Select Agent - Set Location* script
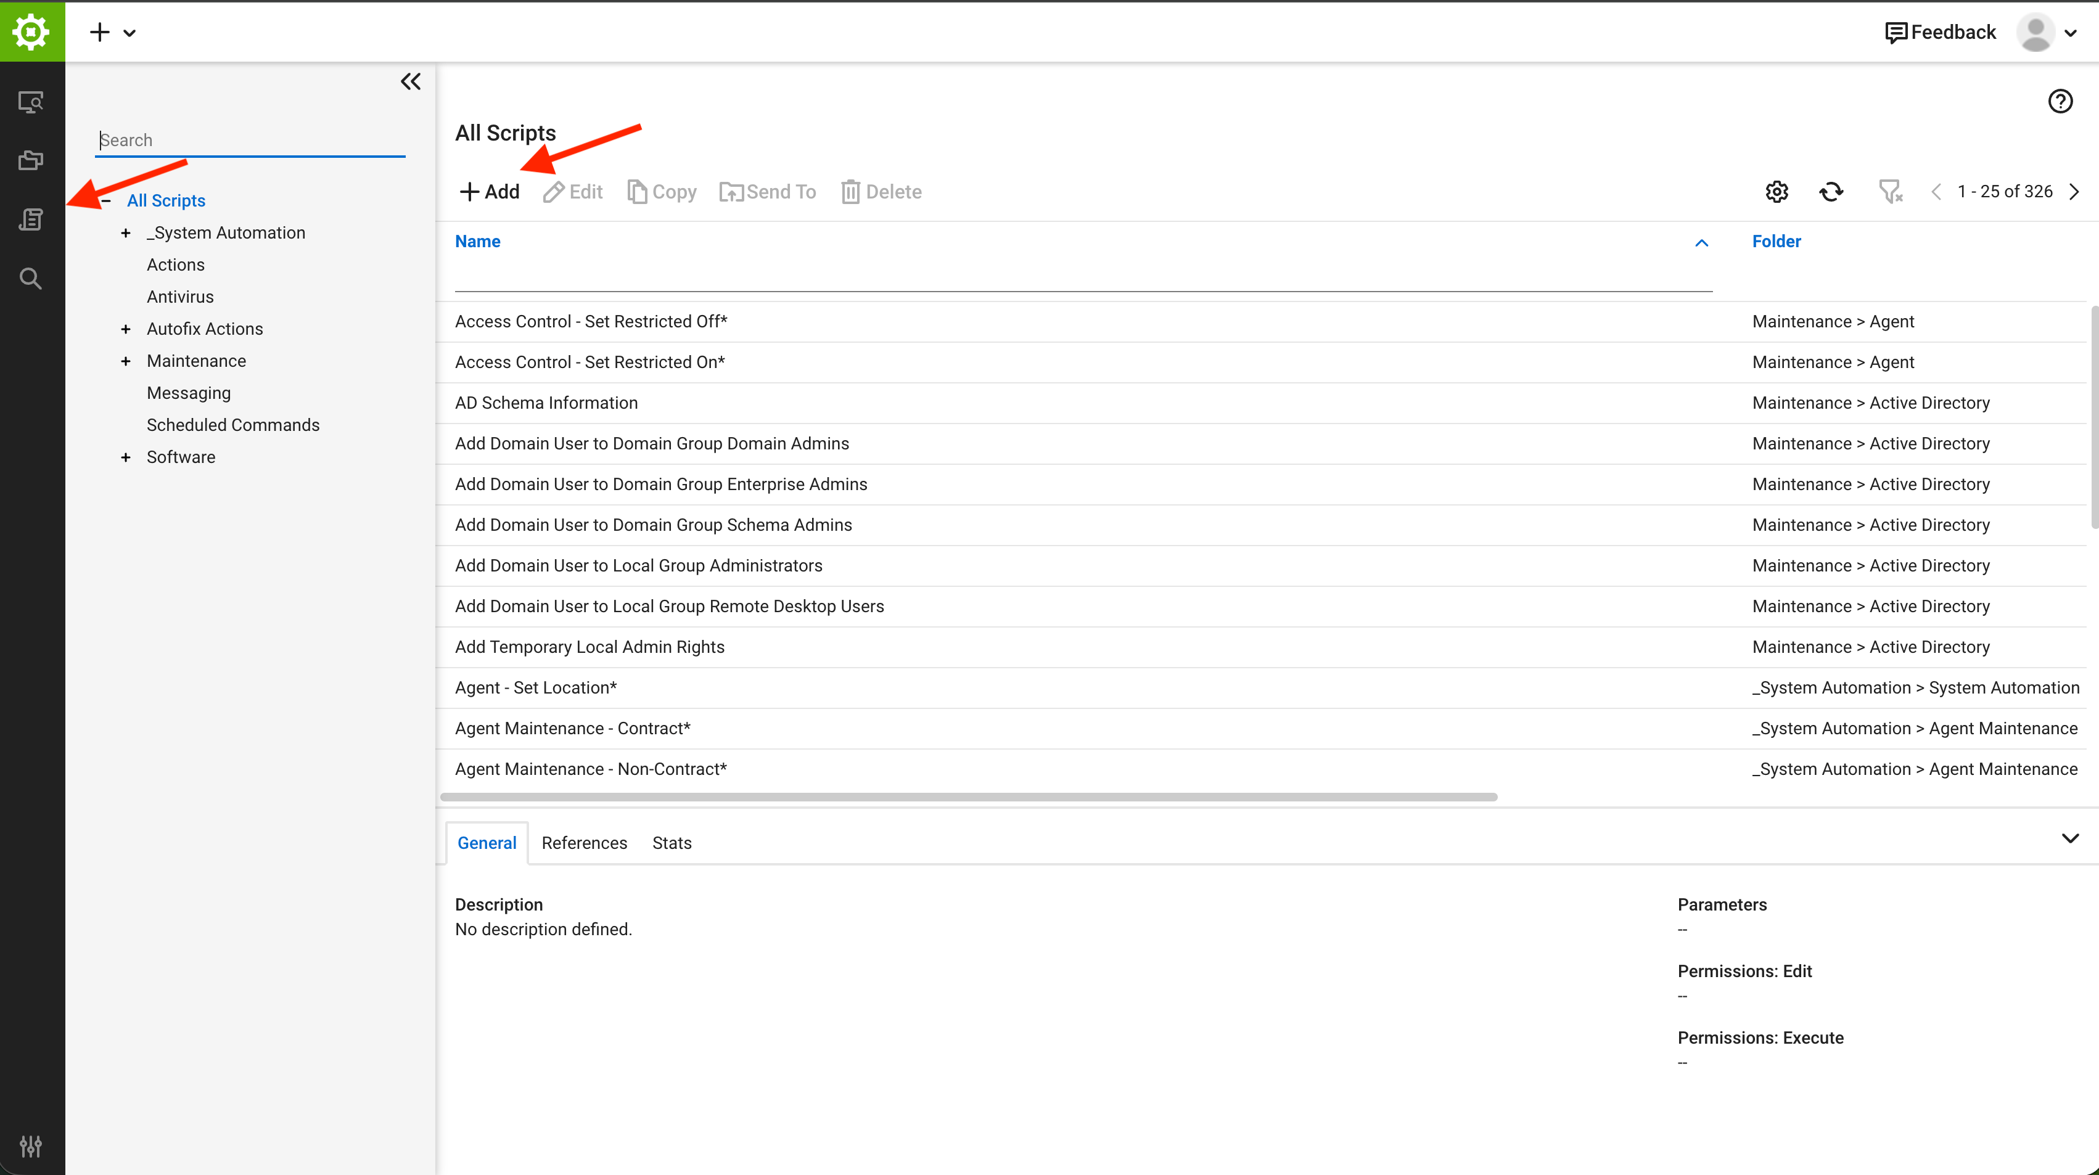Image resolution: width=2099 pixels, height=1175 pixels. pos(1260,689)
